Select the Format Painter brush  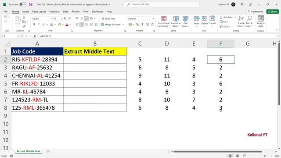[x=24, y=26]
